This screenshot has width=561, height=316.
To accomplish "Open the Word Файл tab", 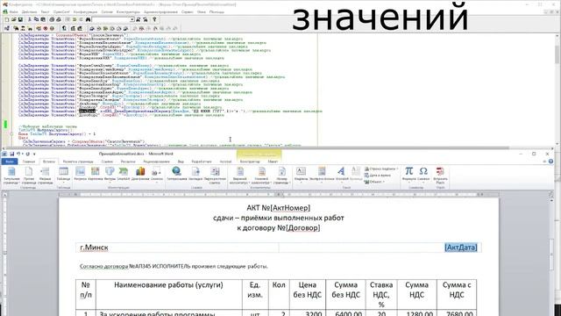I will pos(10,162).
